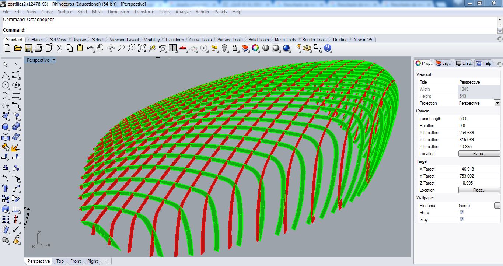Toggle object lock with the padlock icon
The width and height of the screenshot is (503, 266).
[235, 48]
